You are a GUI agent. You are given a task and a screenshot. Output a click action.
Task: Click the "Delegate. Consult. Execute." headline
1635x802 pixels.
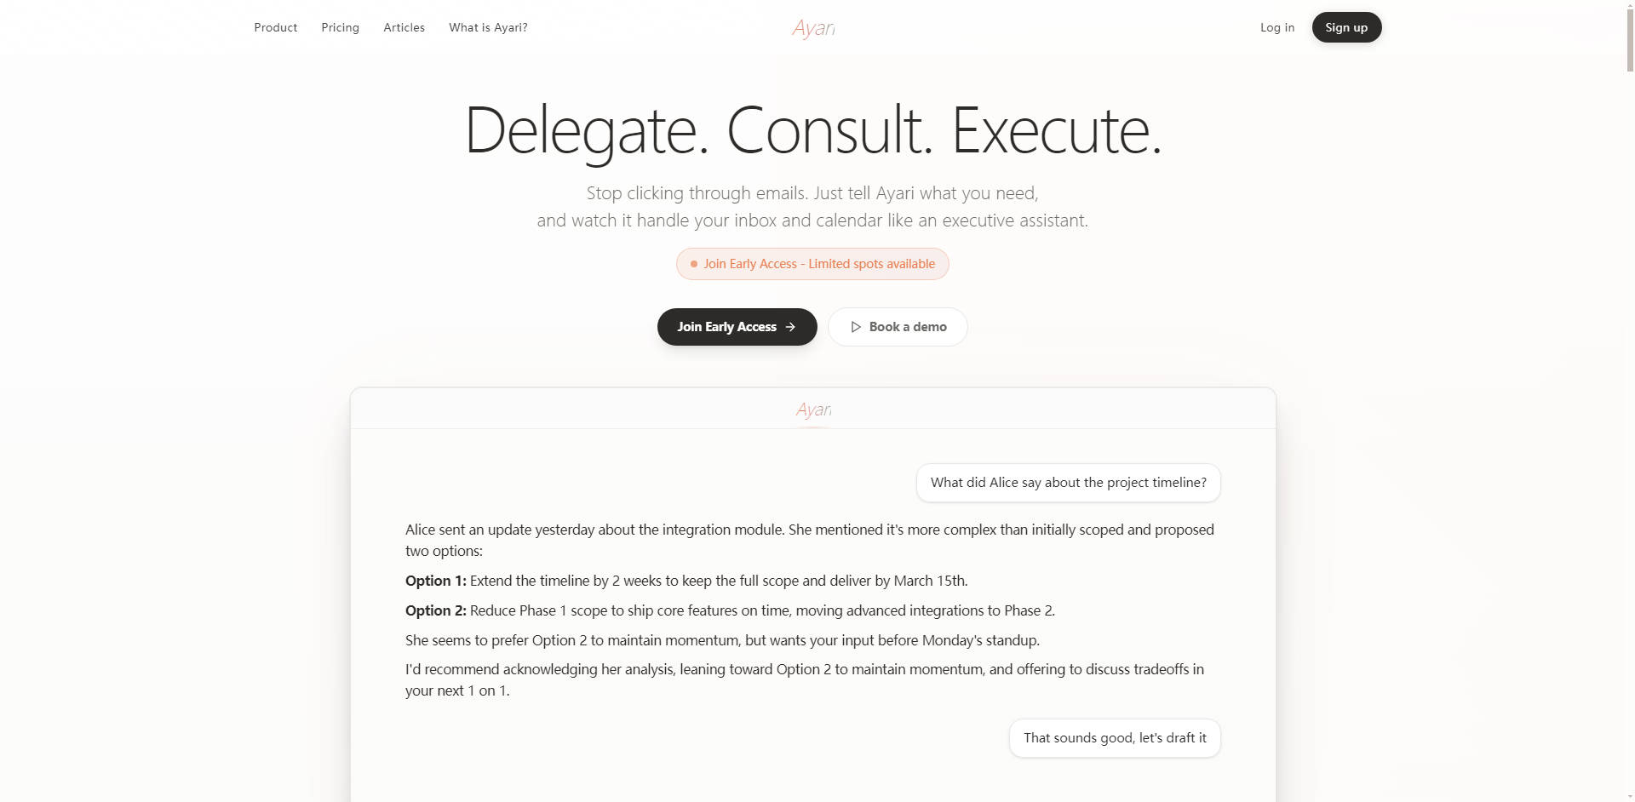click(x=812, y=130)
